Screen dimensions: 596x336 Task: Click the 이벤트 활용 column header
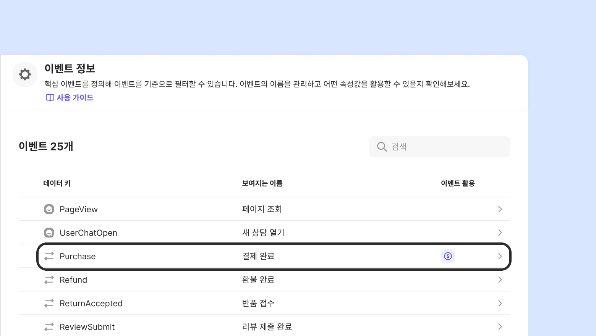tap(458, 184)
